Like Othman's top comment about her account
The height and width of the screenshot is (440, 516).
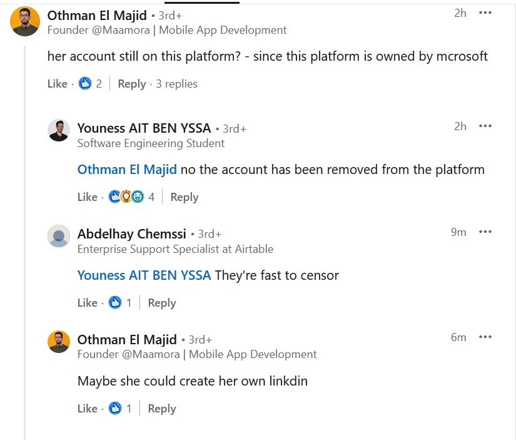pyautogui.click(x=57, y=84)
